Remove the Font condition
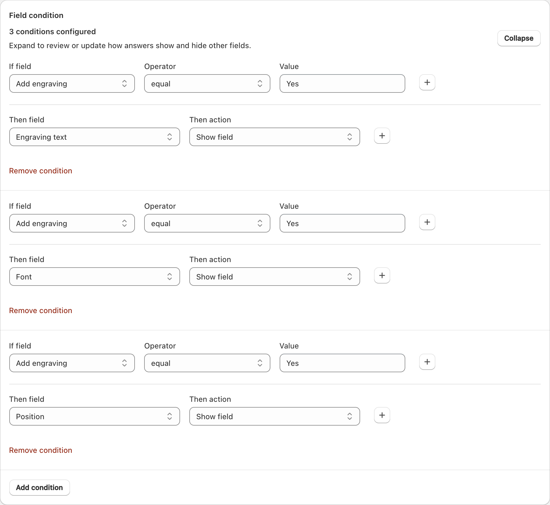Image resolution: width=550 pixels, height=505 pixels. pyautogui.click(x=41, y=310)
